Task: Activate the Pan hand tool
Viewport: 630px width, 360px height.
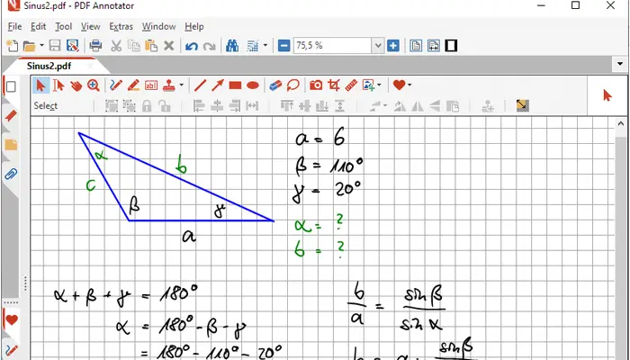Action: [x=76, y=85]
